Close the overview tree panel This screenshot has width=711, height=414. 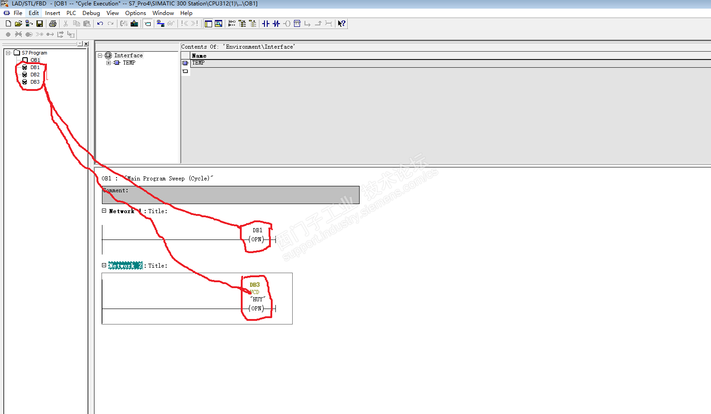click(x=86, y=44)
